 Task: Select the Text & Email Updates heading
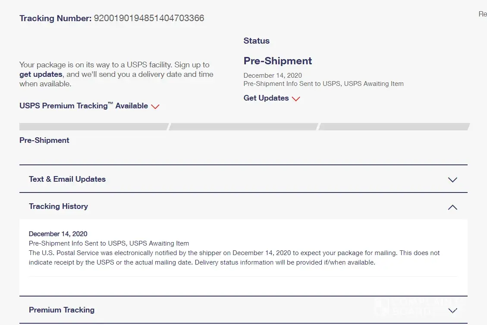67,179
